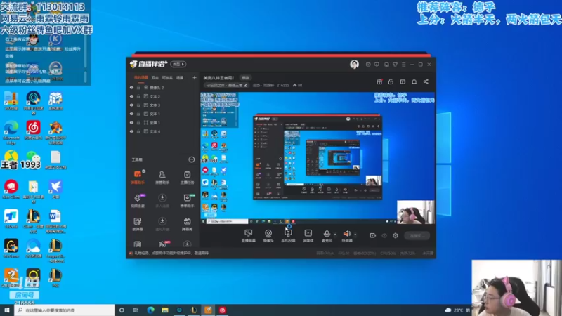Image resolution: width=562 pixels, height=316 pixels.
Task: Open the layout icon above the preview
Action: (x=403, y=81)
